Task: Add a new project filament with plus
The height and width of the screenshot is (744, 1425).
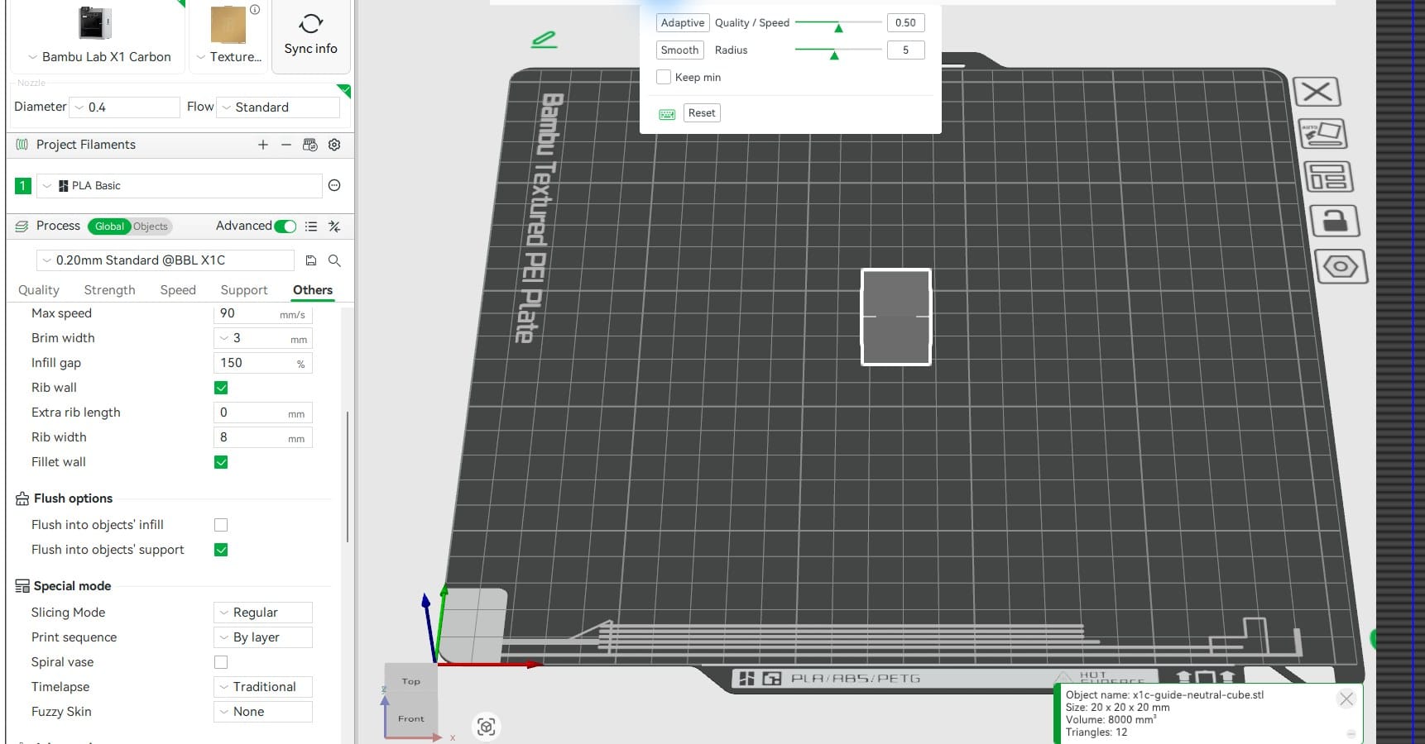Action: (263, 145)
